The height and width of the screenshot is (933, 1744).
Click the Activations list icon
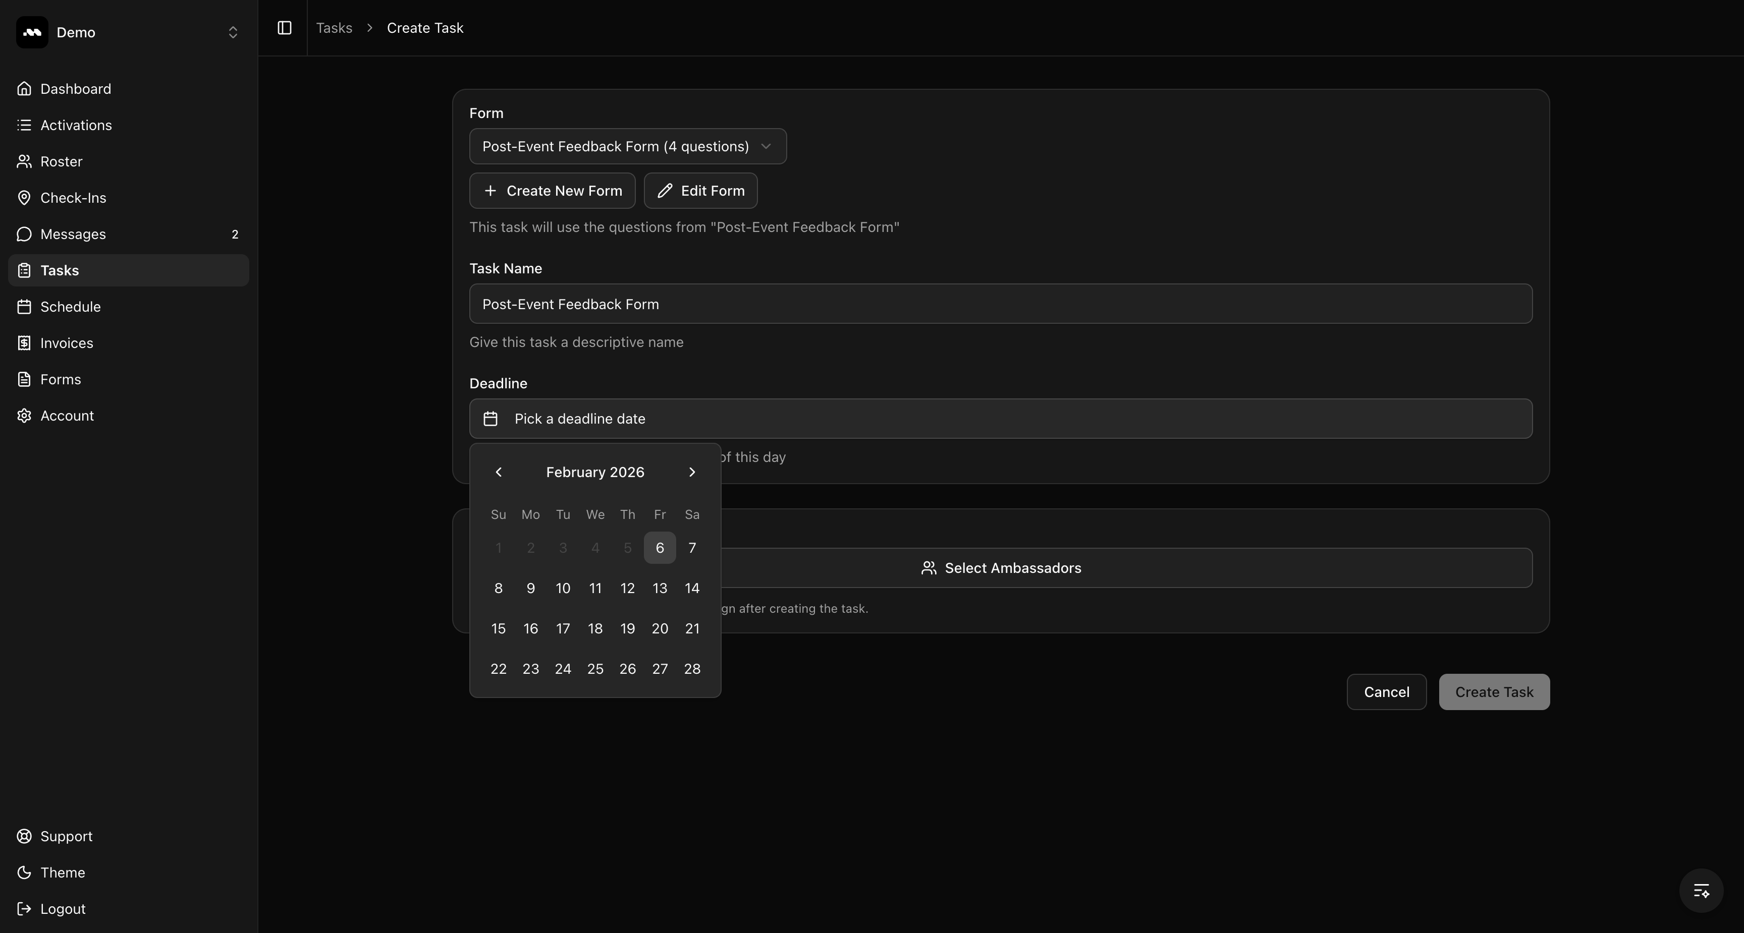[x=24, y=125]
